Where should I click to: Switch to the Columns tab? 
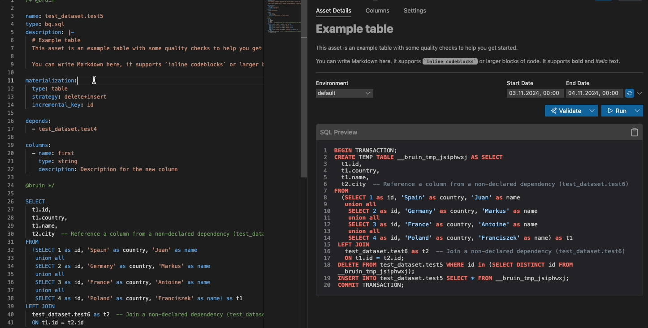pos(377,10)
